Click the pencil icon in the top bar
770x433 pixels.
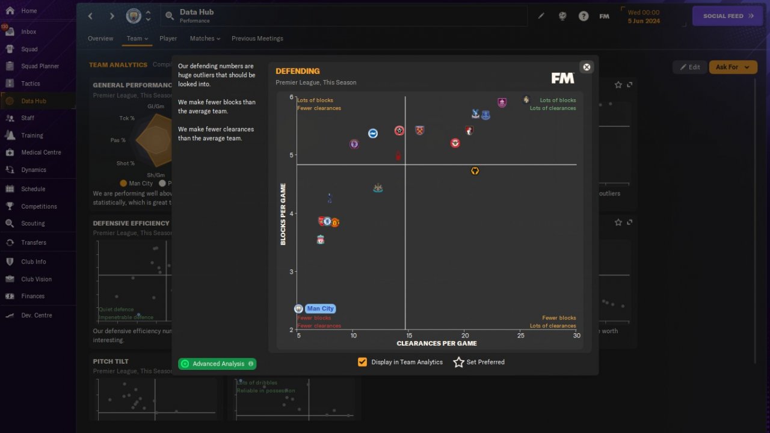coord(541,16)
